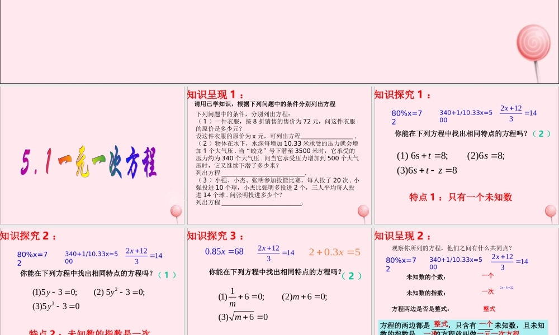This screenshot has width=559, height=335.
Task: Select the blank pink slide at the top
Action: 279,42
